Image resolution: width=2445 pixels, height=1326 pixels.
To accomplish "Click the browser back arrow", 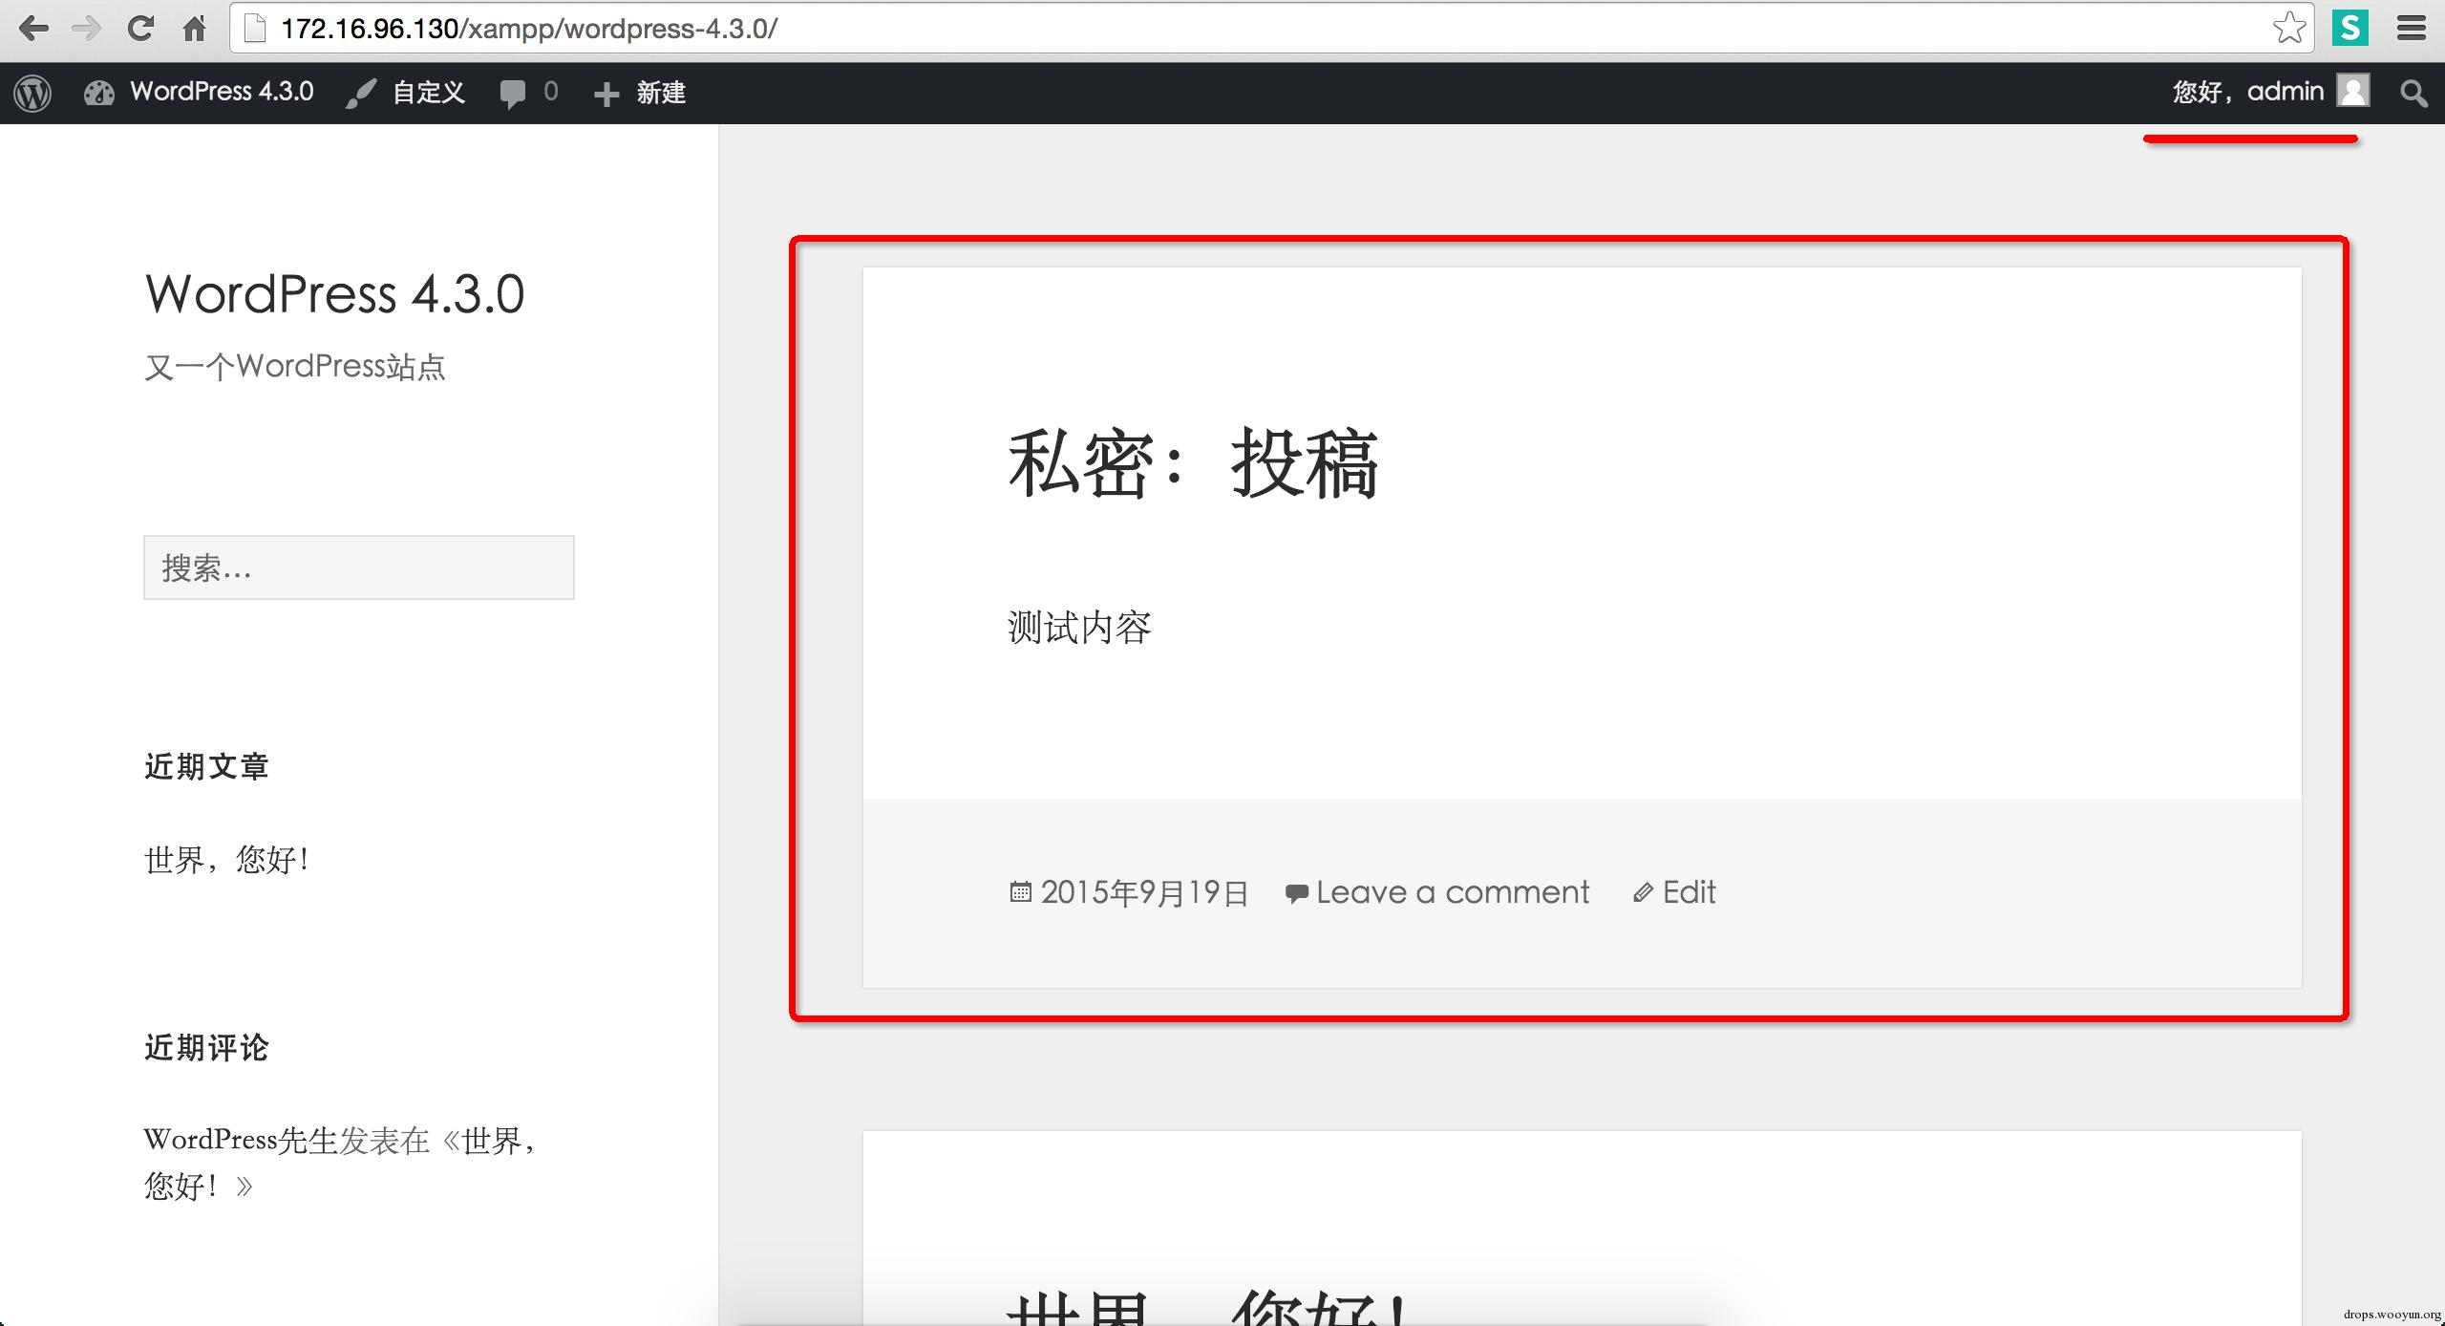I will point(33,29).
